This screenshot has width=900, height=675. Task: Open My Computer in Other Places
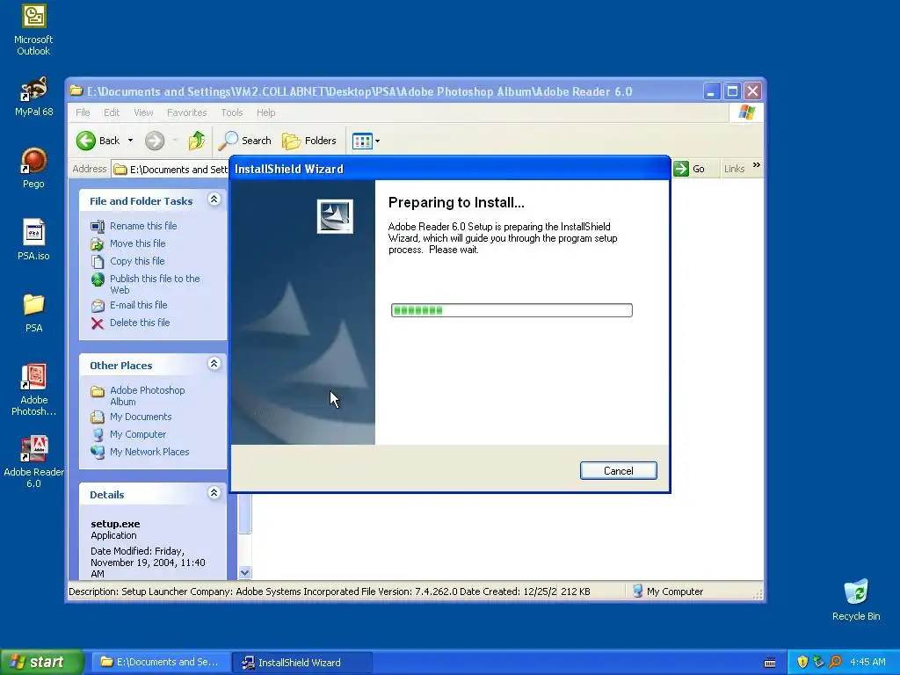[138, 434]
